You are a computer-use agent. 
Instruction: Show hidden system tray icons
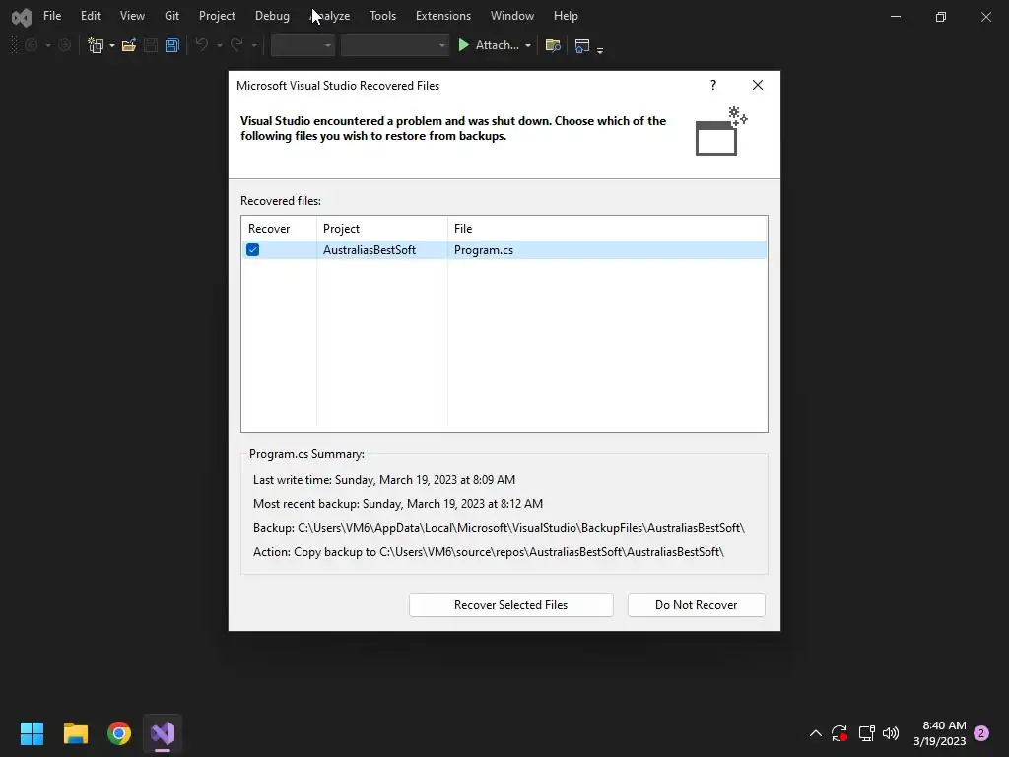pos(815,733)
